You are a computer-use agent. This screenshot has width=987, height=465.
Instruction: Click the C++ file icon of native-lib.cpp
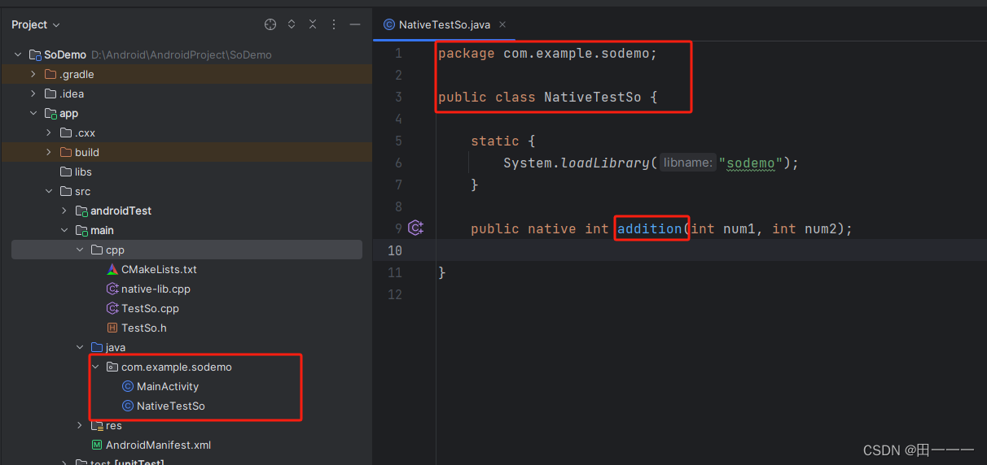pos(113,289)
